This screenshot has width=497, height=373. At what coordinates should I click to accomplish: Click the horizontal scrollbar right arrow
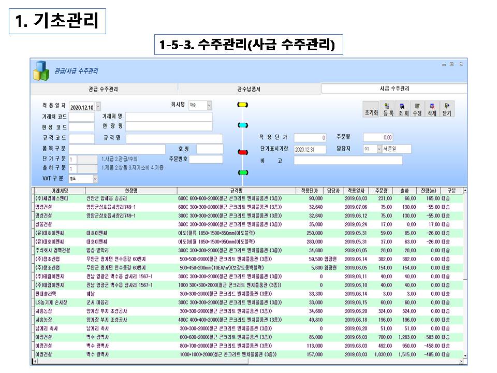pos(461,361)
